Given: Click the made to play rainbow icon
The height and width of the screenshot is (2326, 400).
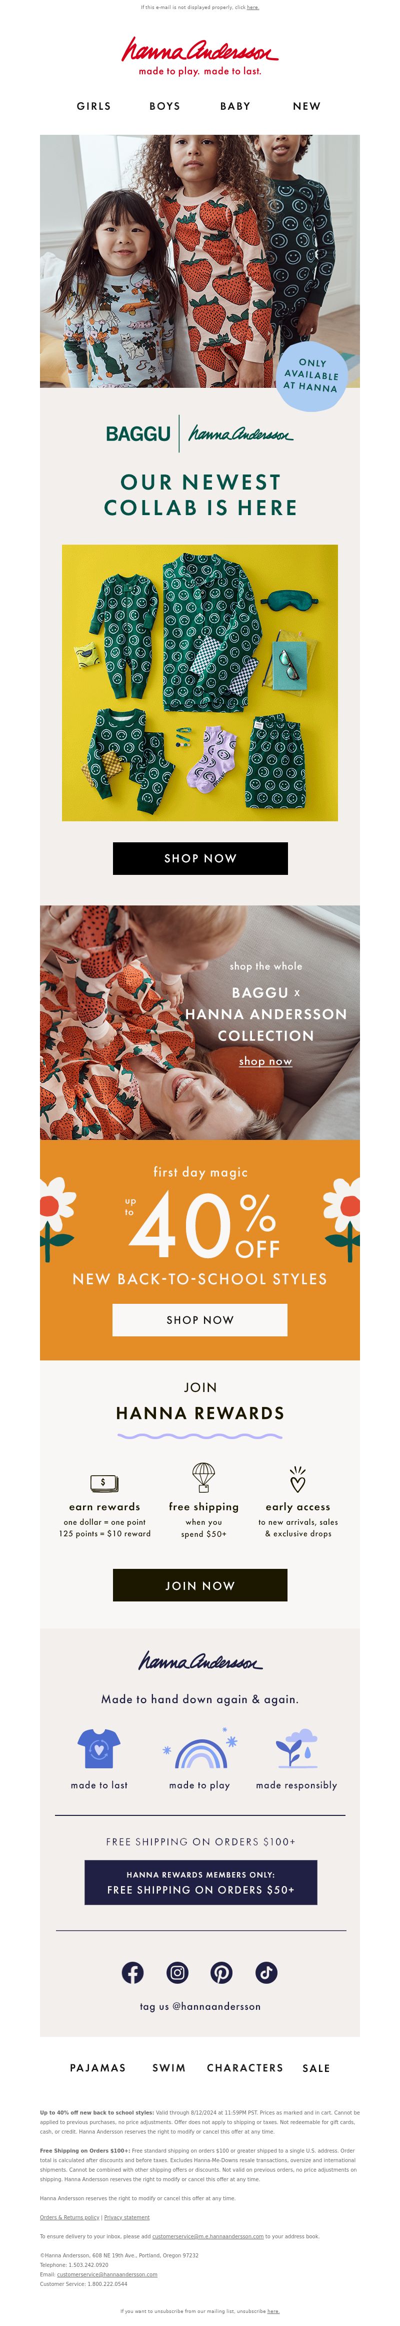Looking at the screenshot, I should click(x=200, y=1751).
